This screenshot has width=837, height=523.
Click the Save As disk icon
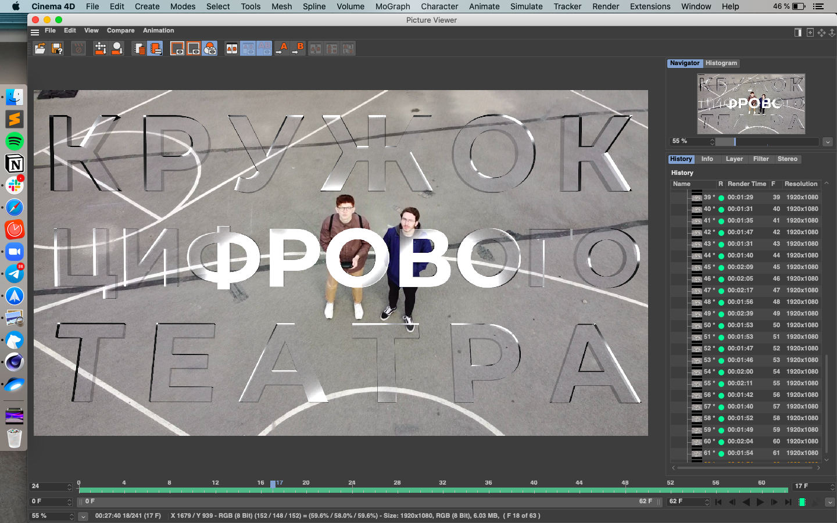pos(57,49)
